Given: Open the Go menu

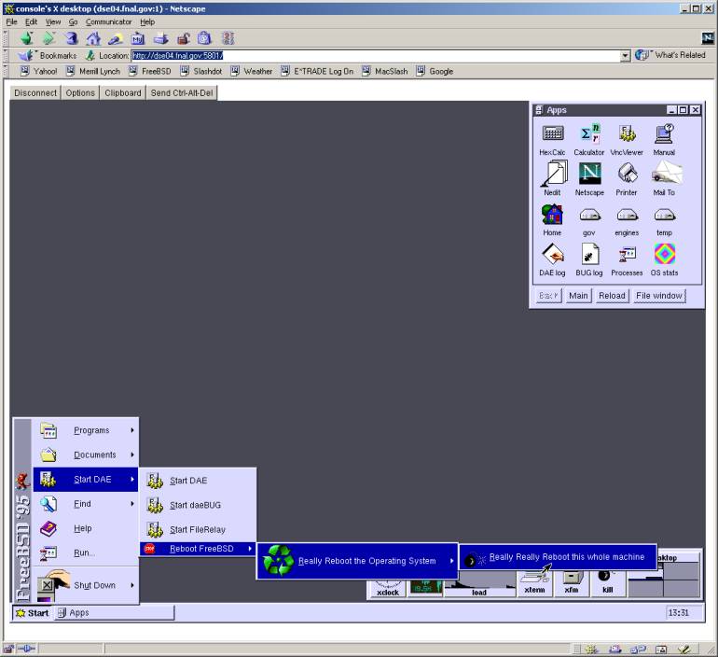Looking at the screenshot, I should point(73,21).
